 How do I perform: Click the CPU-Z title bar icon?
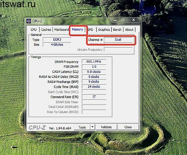[x=29, y=21]
